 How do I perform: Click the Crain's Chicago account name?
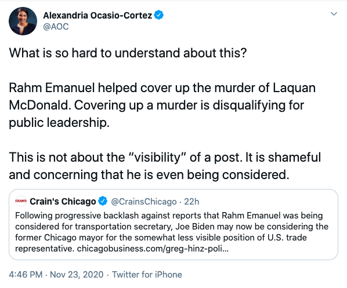pyautogui.click(x=63, y=201)
